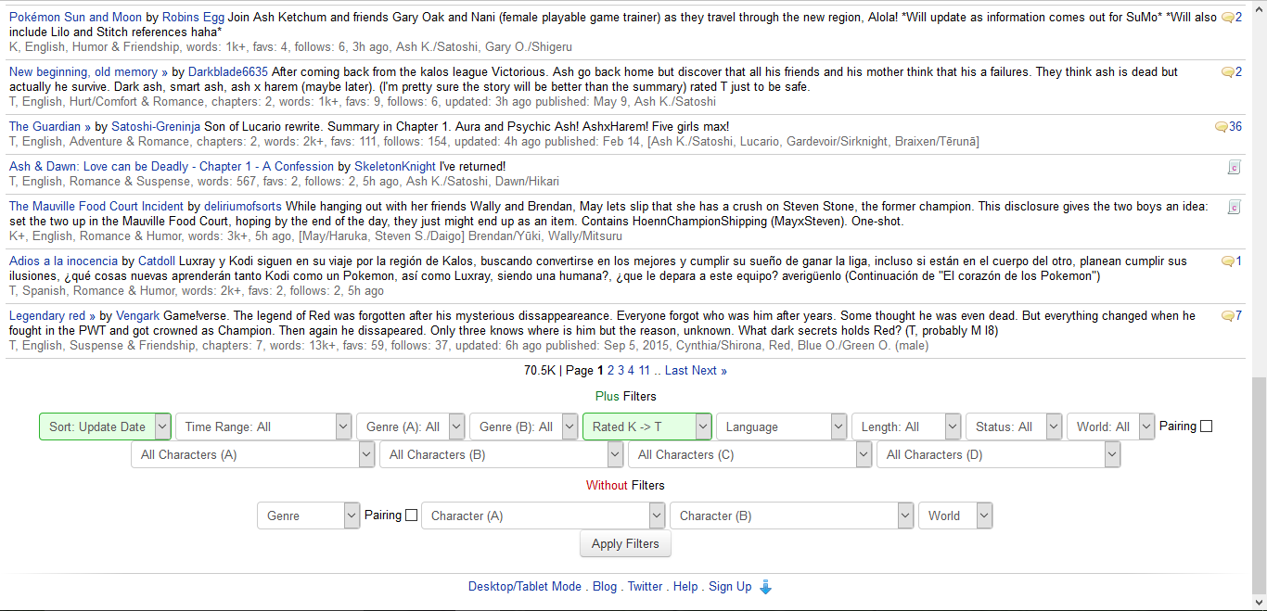Image resolution: width=1267 pixels, height=611 pixels.
Task: Click the document icon beside Ash & Dawn story
Action: pyautogui.click(x=1234, y=167)
